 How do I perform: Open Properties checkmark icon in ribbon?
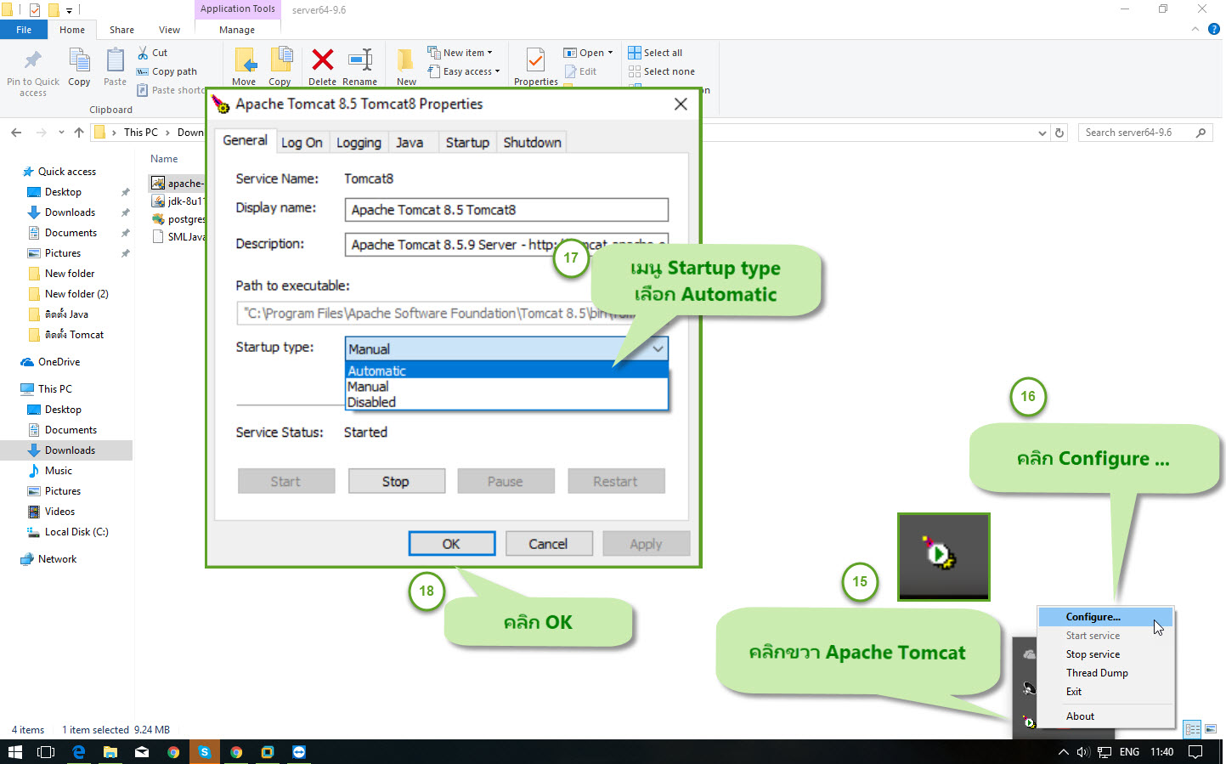(x=535, y=60)
